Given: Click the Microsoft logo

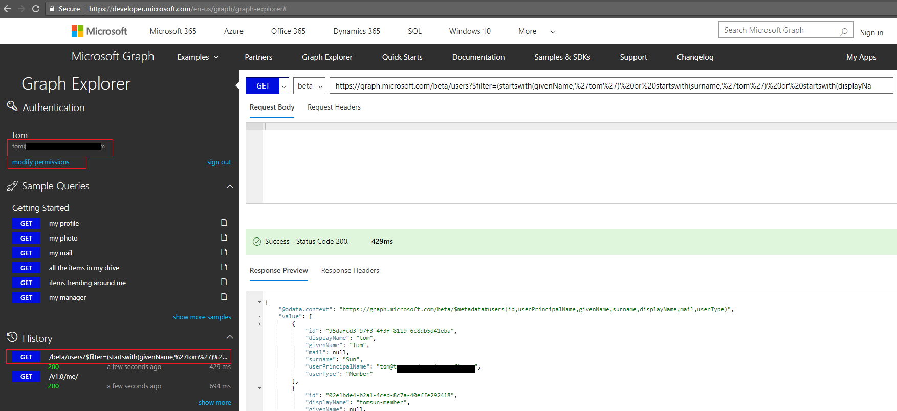Looking at the screenshot, I should (99, 31).
